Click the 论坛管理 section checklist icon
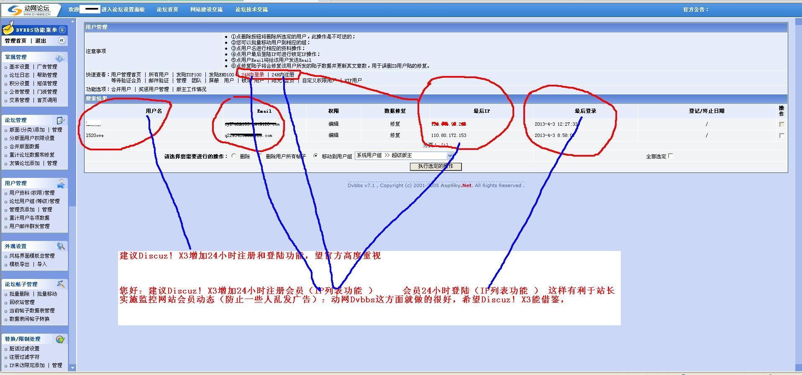Viewport: 802px width, 375px height. pos(61,120)
